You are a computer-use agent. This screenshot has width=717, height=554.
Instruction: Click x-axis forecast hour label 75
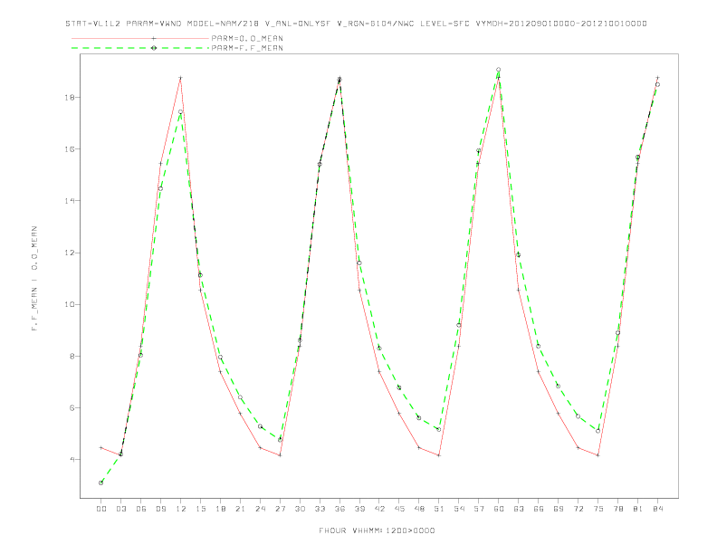click(598, 509)
